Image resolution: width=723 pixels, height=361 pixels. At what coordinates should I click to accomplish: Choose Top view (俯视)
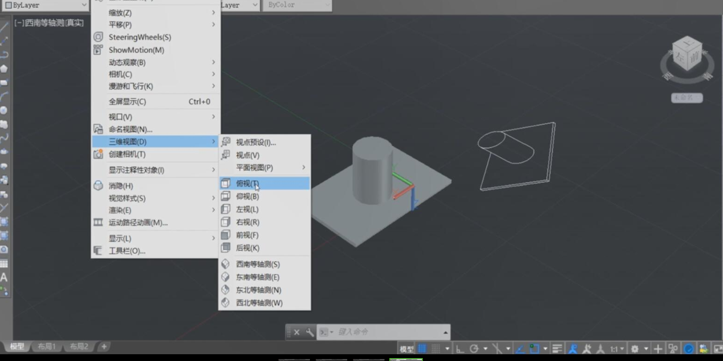point(264,183)
